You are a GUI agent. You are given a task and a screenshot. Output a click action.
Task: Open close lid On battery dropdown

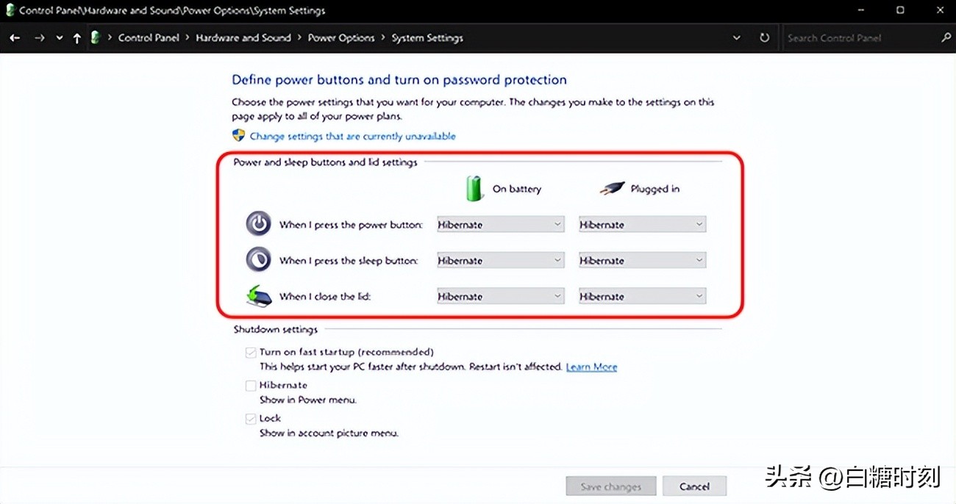coord(500,297)
